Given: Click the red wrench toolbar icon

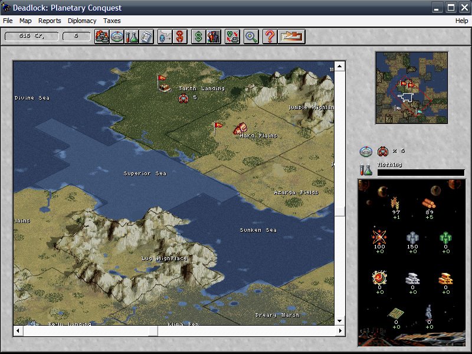Looking at the screenshot, I should 180,37.
